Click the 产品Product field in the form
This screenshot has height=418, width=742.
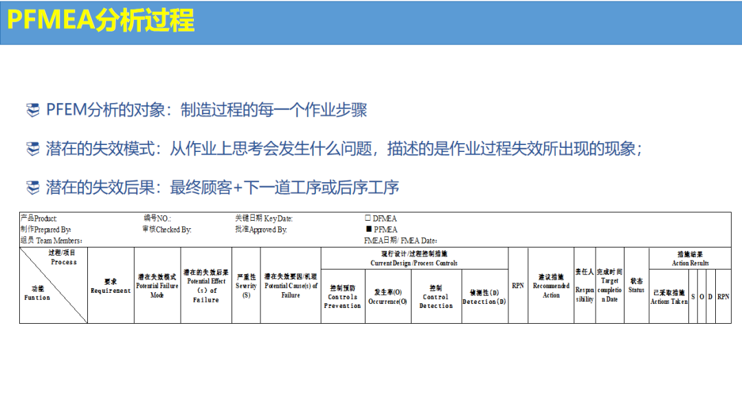tap(39, 219)
